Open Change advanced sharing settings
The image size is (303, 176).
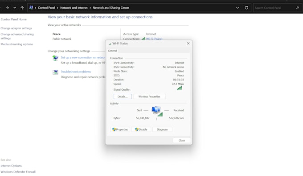pyautogui.click(x=17, y=36)
